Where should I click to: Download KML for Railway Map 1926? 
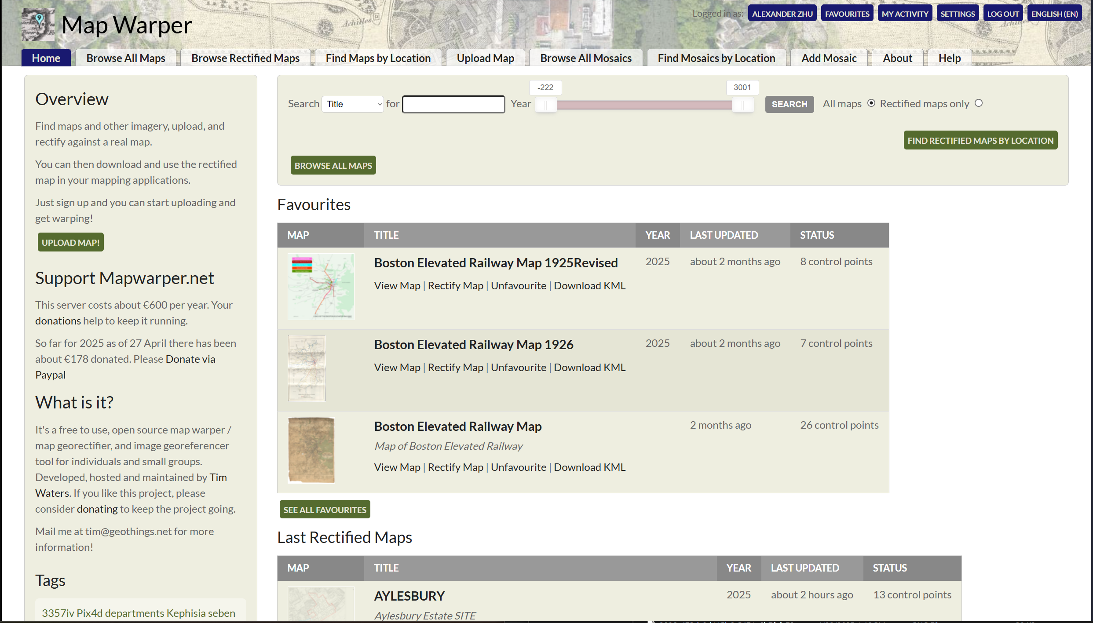pos(590,368)
